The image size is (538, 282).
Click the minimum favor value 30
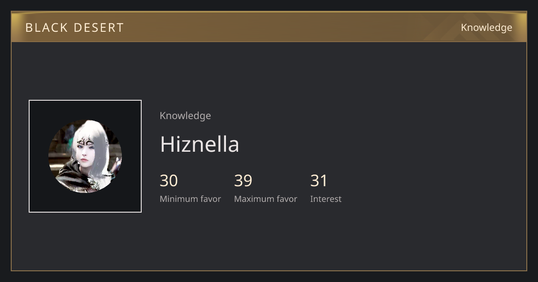tap(169, 181)
